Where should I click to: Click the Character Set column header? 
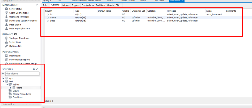(x=138, y=11)
